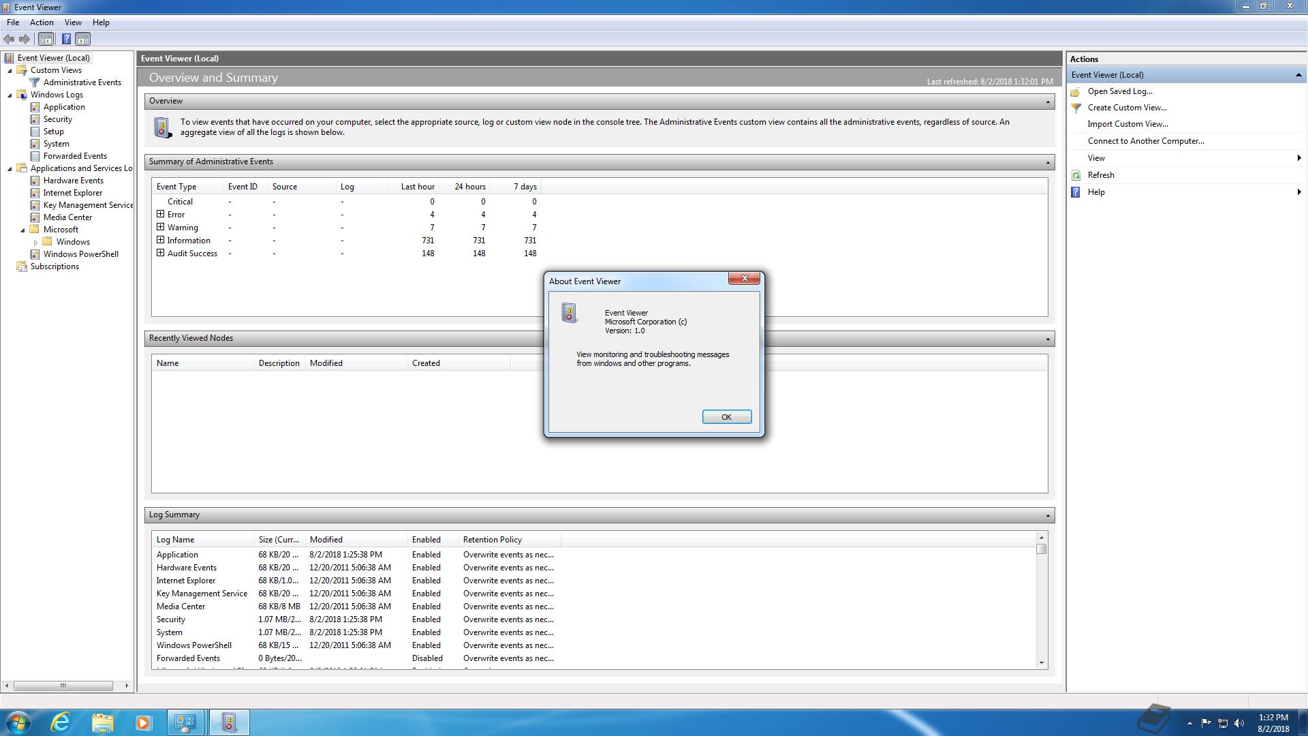
Task: Click Create Custom View action
Action: 1127,108
